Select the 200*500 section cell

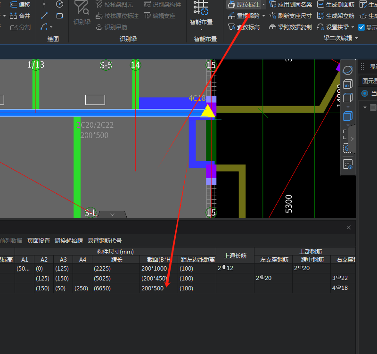159,288
